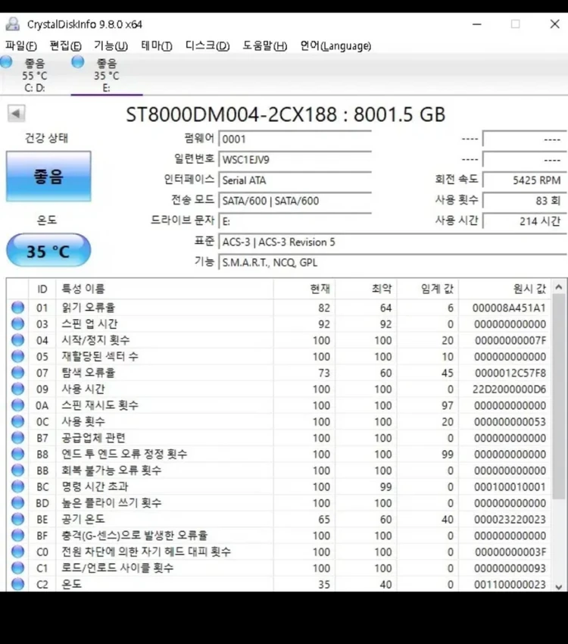Click the 특성 이름 column header
Viewport: 568px width, 644px height.
(x=164, y=289)
